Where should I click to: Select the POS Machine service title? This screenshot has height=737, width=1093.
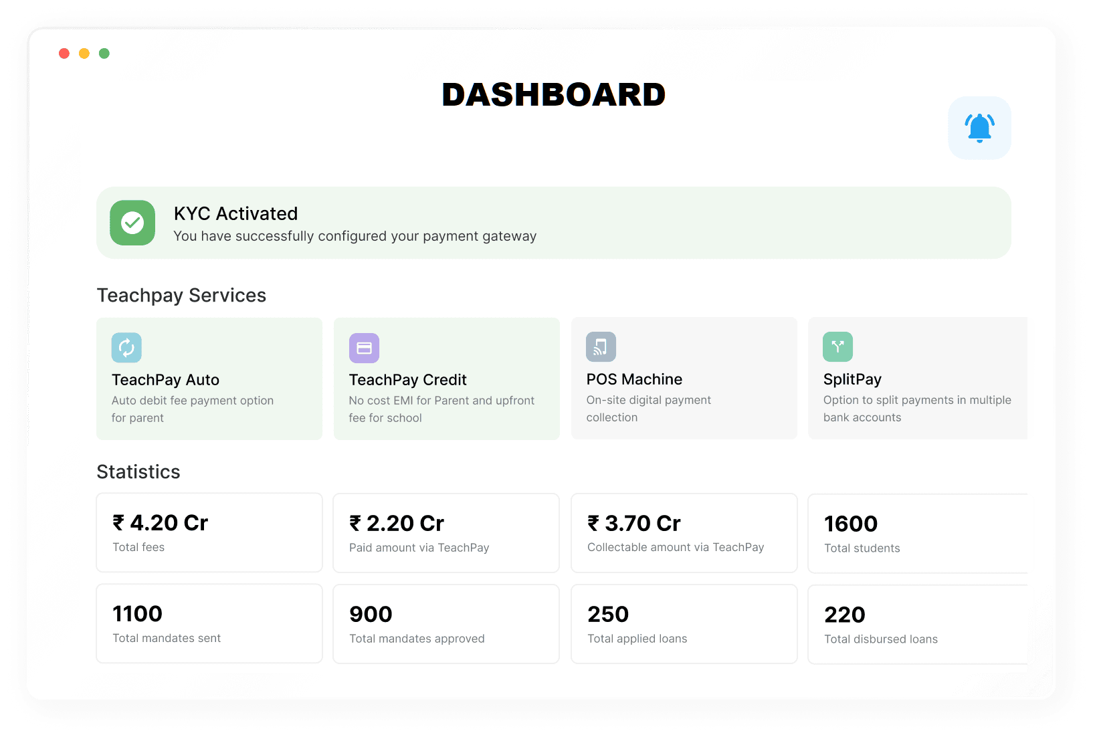[x=634, y=379]
